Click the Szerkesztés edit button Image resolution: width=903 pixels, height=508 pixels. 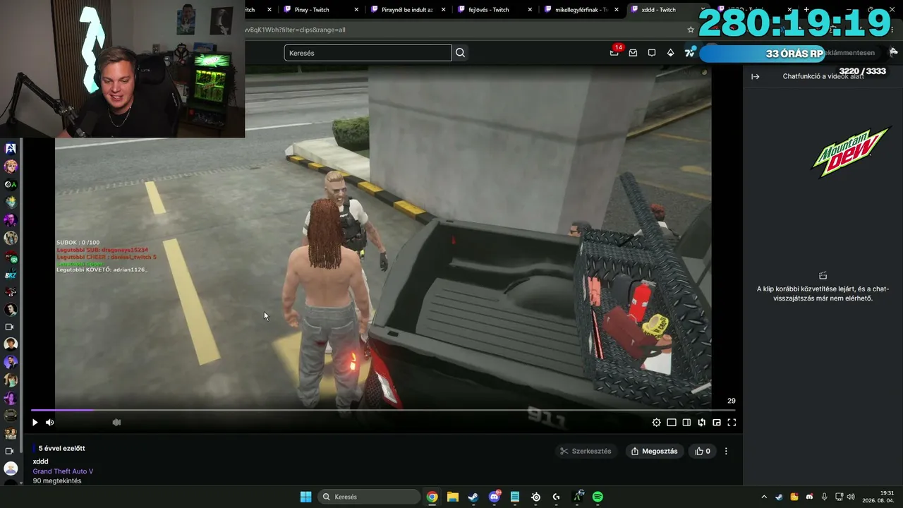586,451
